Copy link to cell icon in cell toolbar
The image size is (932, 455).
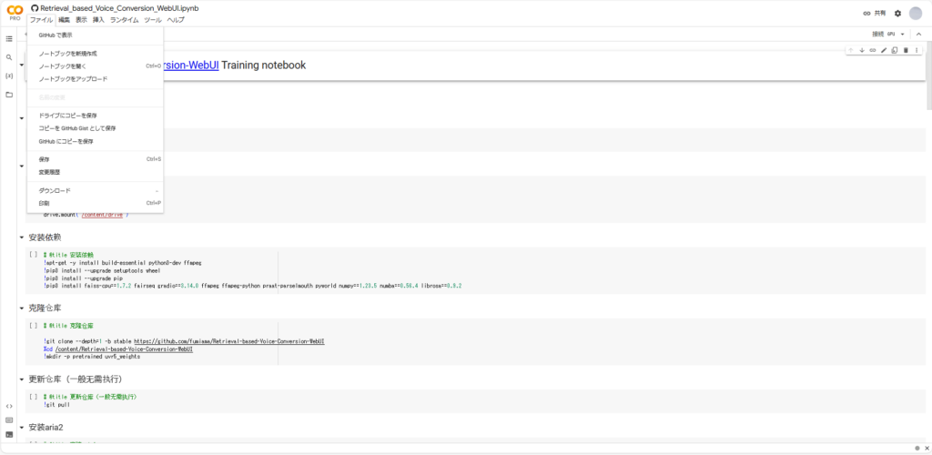(873, 50)
